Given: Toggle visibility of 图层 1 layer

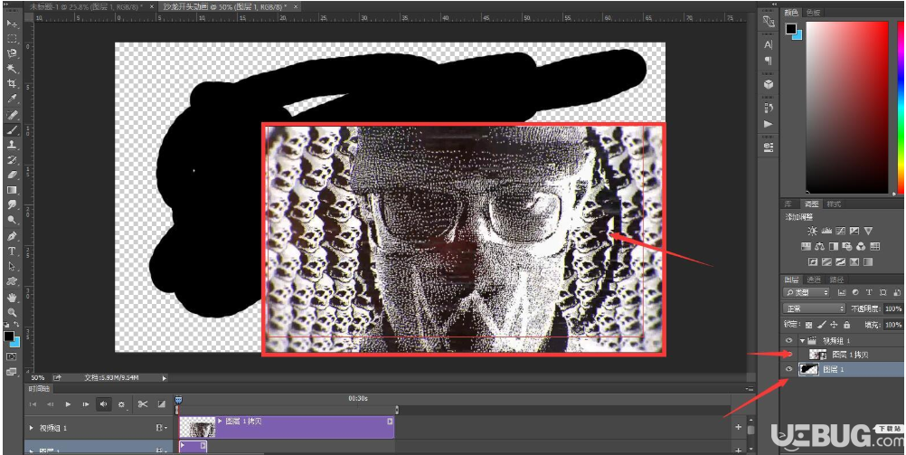Looking at the screenshot, I should (x=788, y=369).
